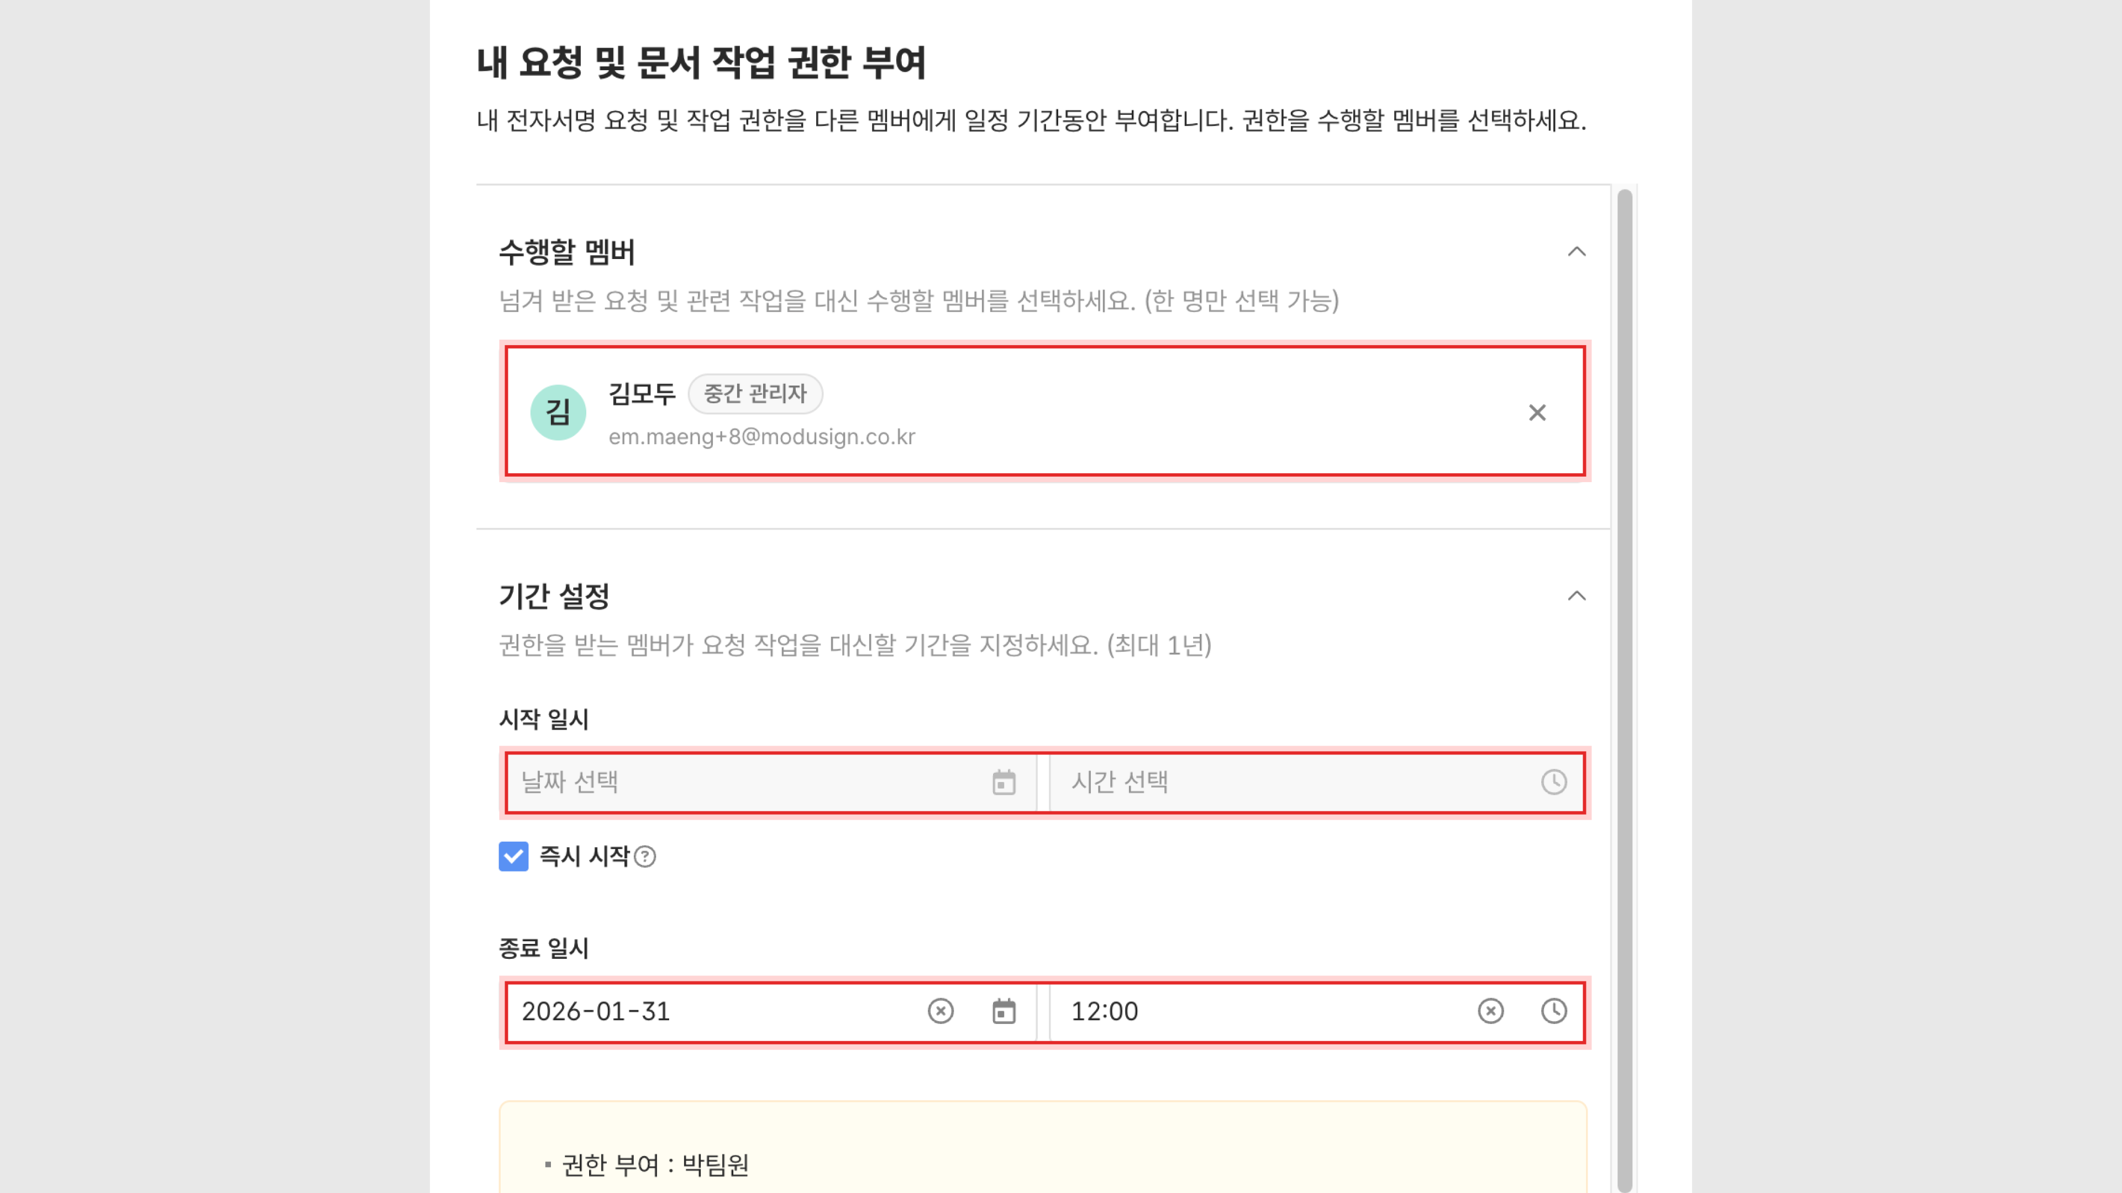Image resolution: width=2122 pixels, height=1193 pixels.
Task: Clear end date 2026-01-31 value
Action: point(940,1011)
